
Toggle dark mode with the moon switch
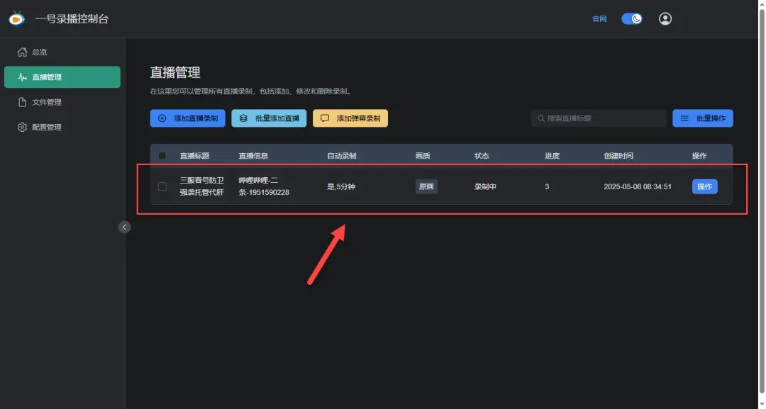click(631, 18)
